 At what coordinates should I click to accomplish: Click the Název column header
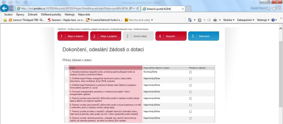[x=106, y=68]
